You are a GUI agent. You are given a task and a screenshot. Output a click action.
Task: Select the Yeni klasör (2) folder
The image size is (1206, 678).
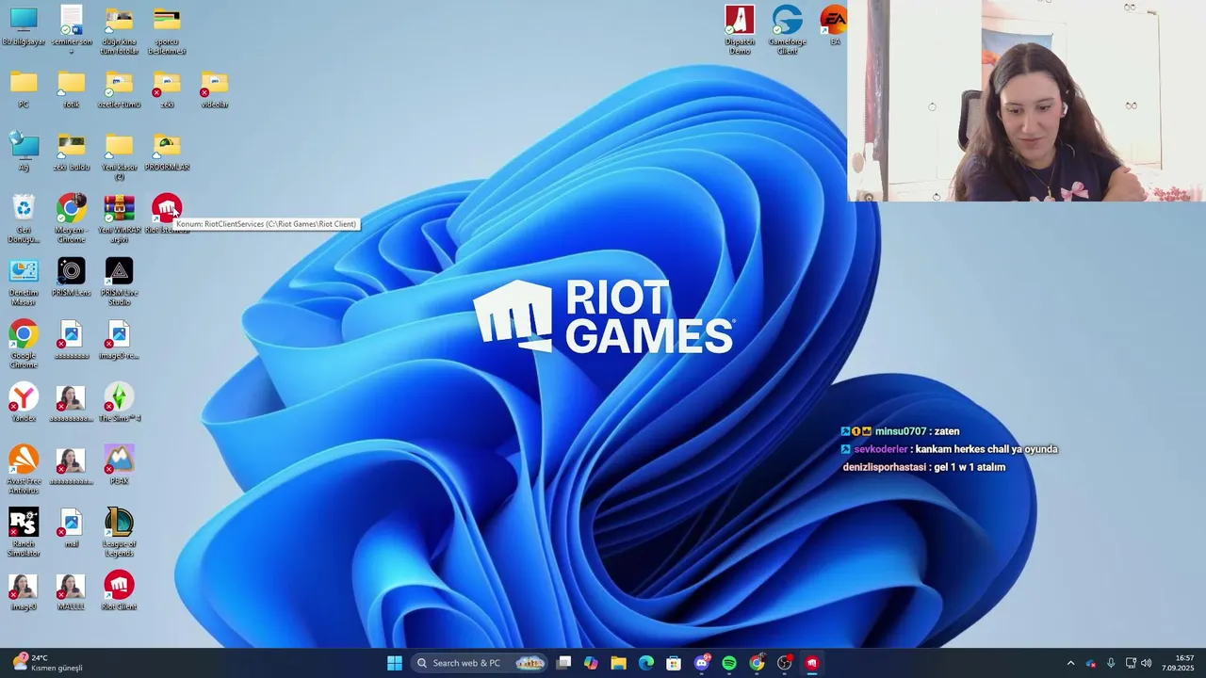119,156
